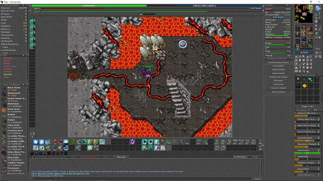Switch to the GOD chat tab
323x181 pixels.
coord(105,157)
